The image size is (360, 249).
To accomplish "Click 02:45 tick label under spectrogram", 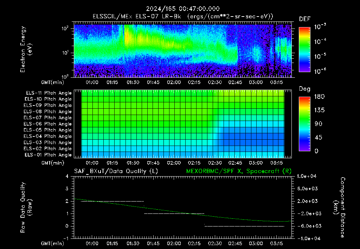I will [x=235, y=82].
